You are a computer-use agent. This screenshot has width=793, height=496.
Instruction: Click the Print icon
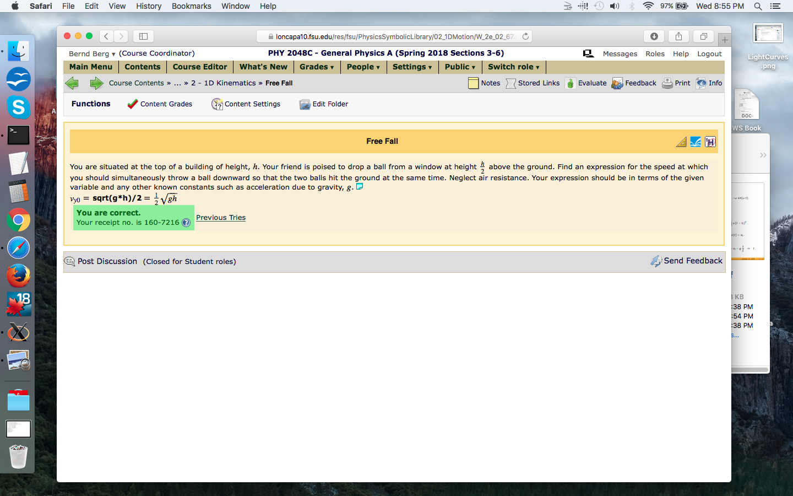pos(667,83)
